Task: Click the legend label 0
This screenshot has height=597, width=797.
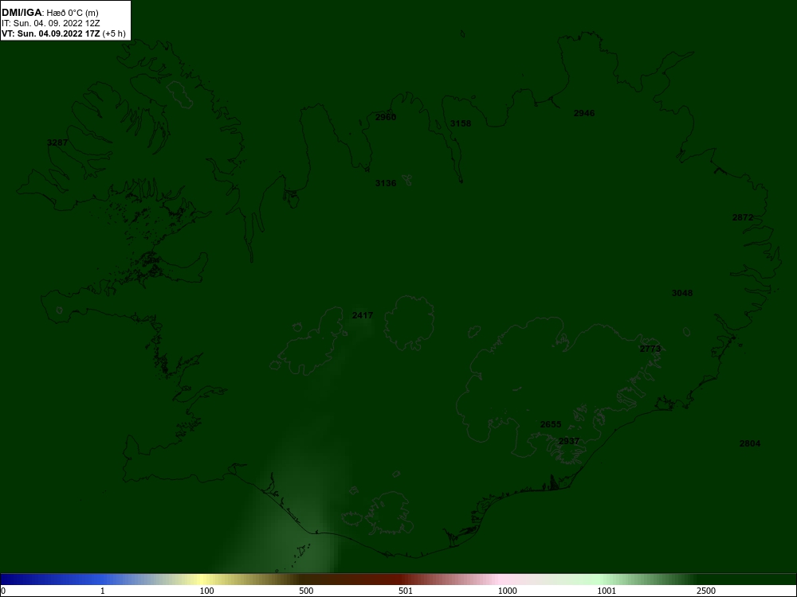Action: pyautogui.click(x=3, y=591)
